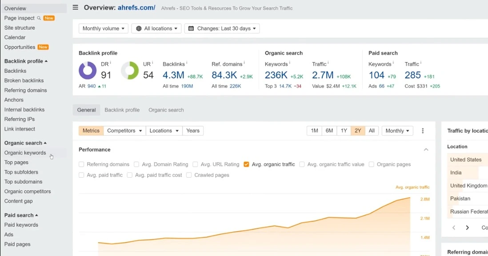Set chart range to 1M
The width and height of the screenshot is (488, 256).
coord(314,131)
